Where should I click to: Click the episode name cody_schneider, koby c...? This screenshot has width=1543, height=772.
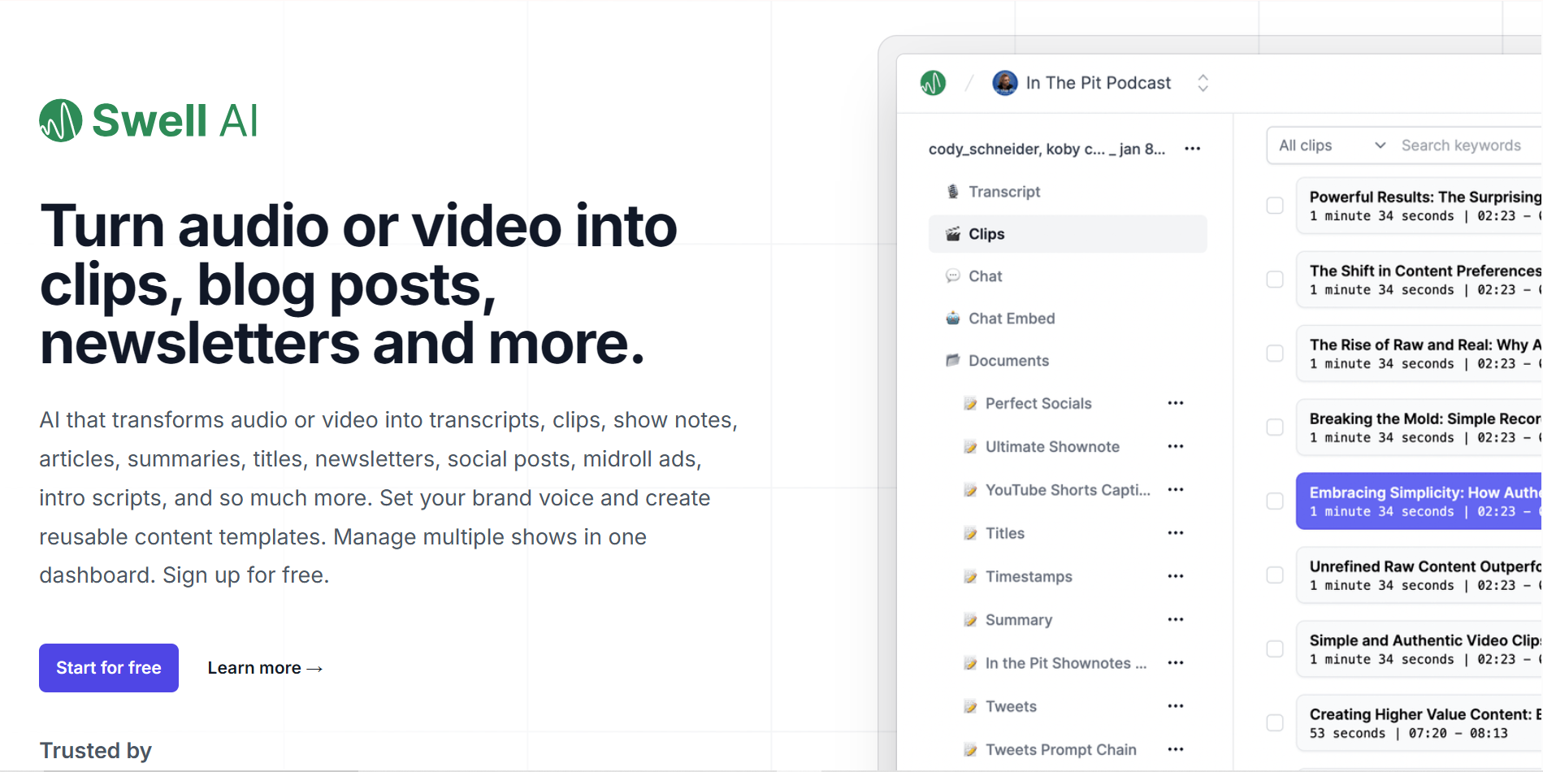tap(1047, 149)
